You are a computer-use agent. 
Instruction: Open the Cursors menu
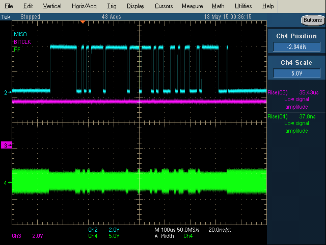[x=163, y=6]
